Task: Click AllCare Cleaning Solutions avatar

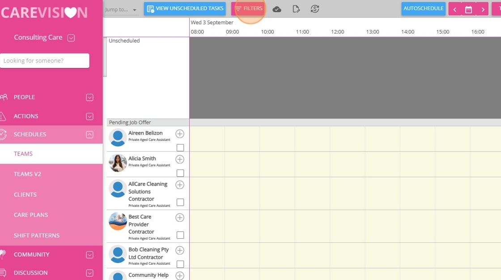Action: click(x=118, y=189)
